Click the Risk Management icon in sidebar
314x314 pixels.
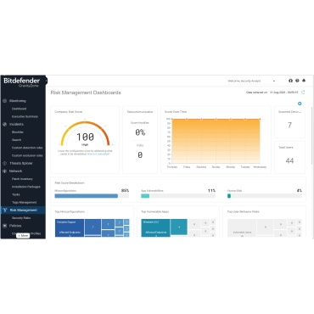click(4, 210)
